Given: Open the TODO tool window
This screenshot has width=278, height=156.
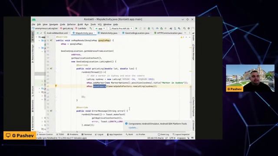Looking at the screenshot, I should click(x=60, y=135).
